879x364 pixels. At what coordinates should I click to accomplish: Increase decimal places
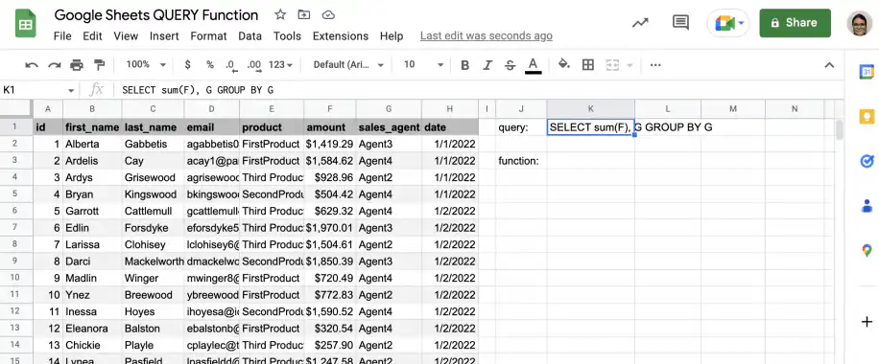tap(254, 65)
